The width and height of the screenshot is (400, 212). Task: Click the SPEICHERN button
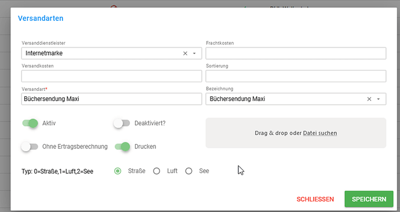[x=369, y=199]
